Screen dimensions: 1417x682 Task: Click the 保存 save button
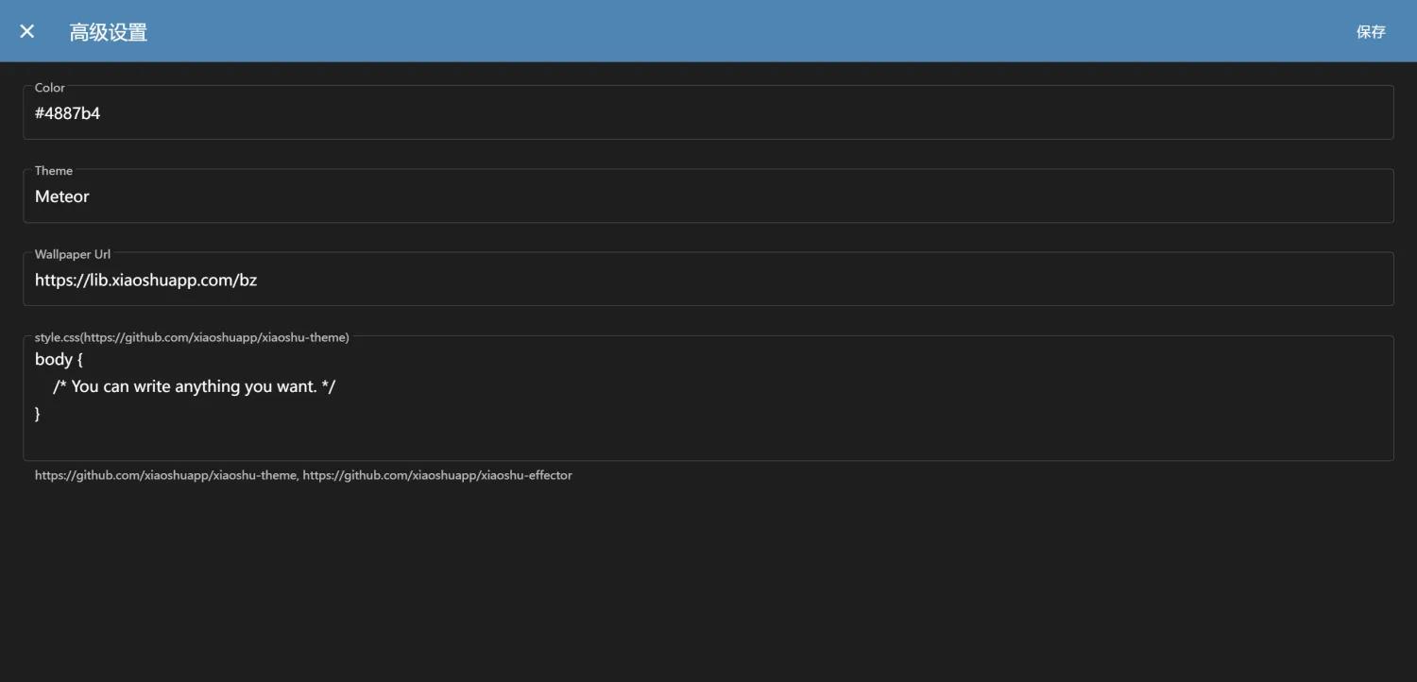(1370, 32)
